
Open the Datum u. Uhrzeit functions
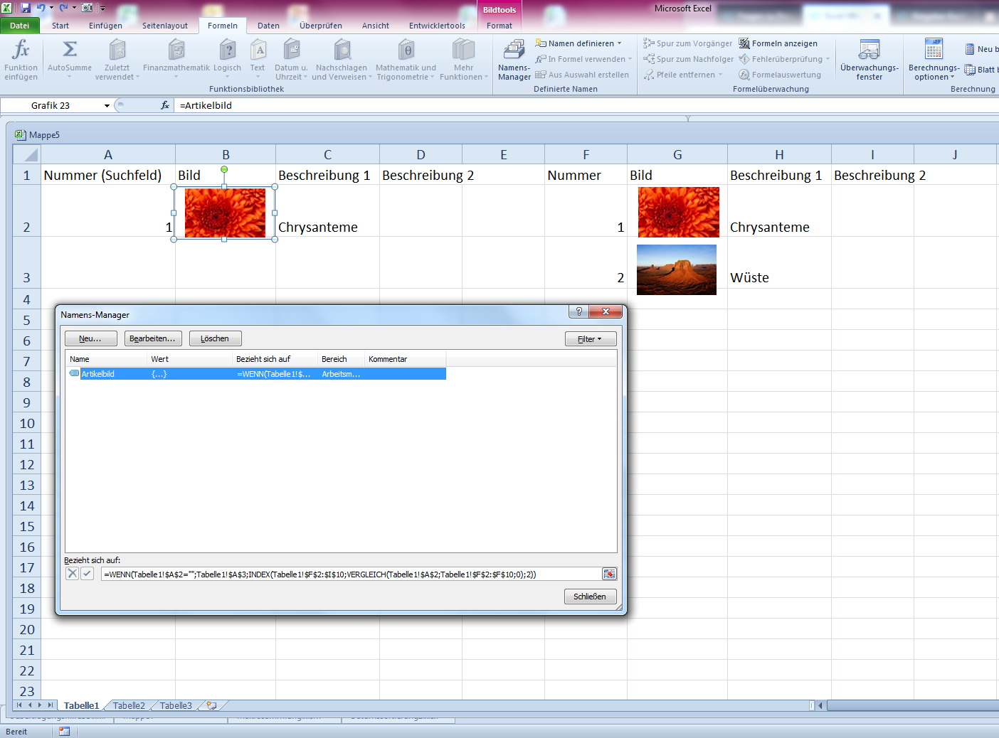coord(290,59)
